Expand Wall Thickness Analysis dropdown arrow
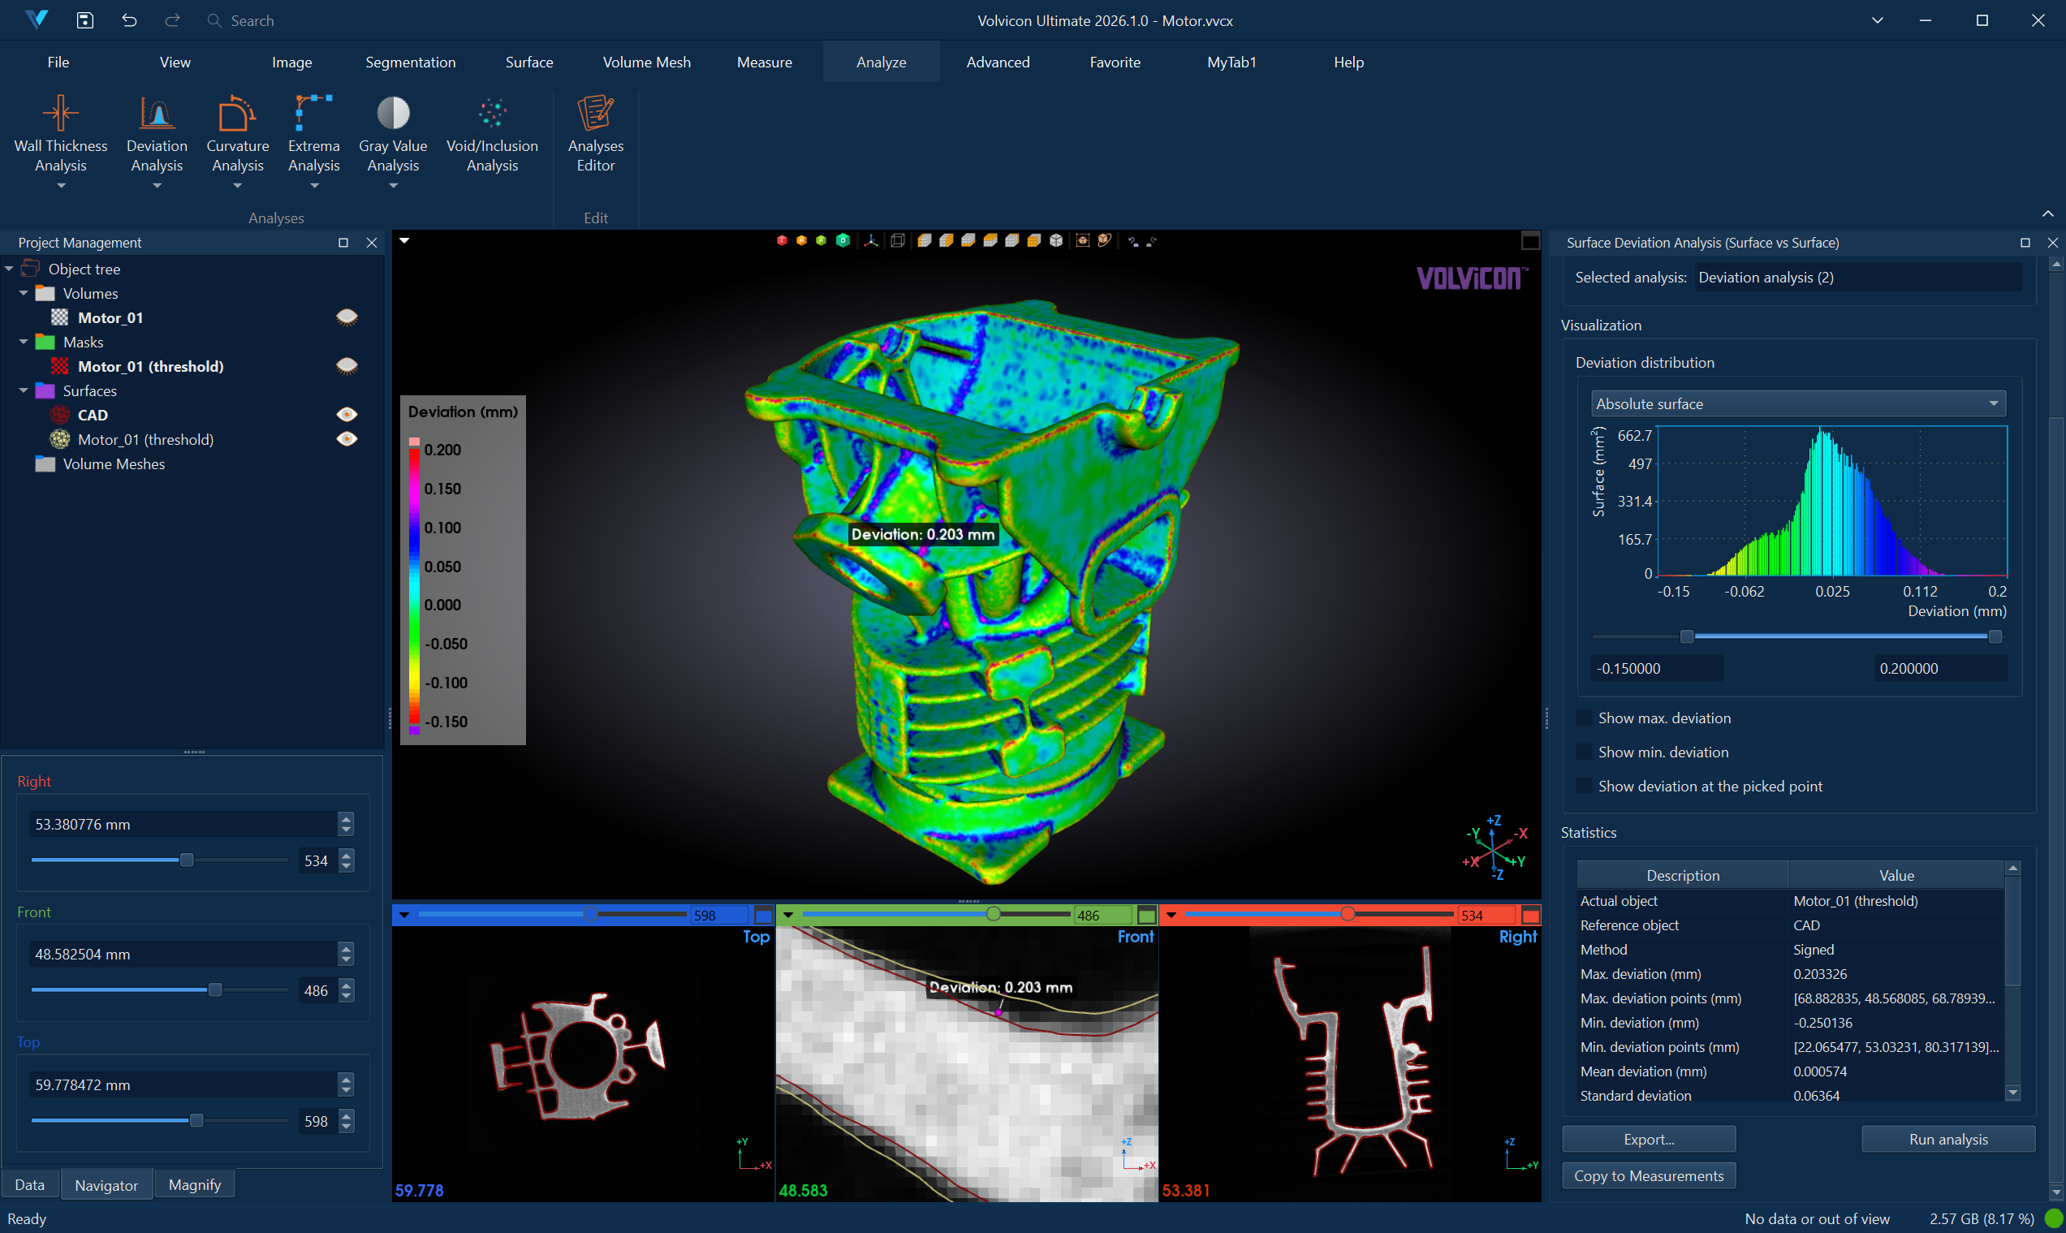Viewport: 2066px width, 1233px height. coord(61,186)
